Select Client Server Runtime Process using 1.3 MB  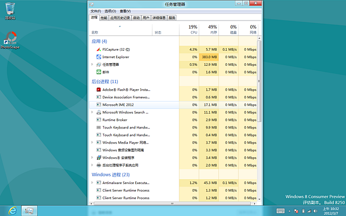pos(173,191)
